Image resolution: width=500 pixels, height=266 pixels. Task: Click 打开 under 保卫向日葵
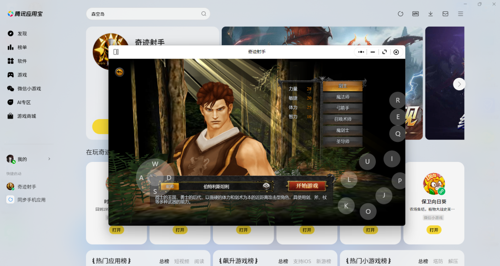click(434, 230)
